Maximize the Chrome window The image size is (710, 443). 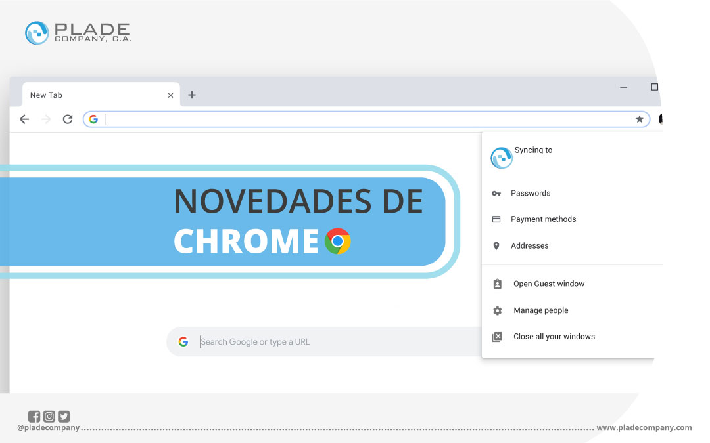pyautogui.click(x=654, y=87)
